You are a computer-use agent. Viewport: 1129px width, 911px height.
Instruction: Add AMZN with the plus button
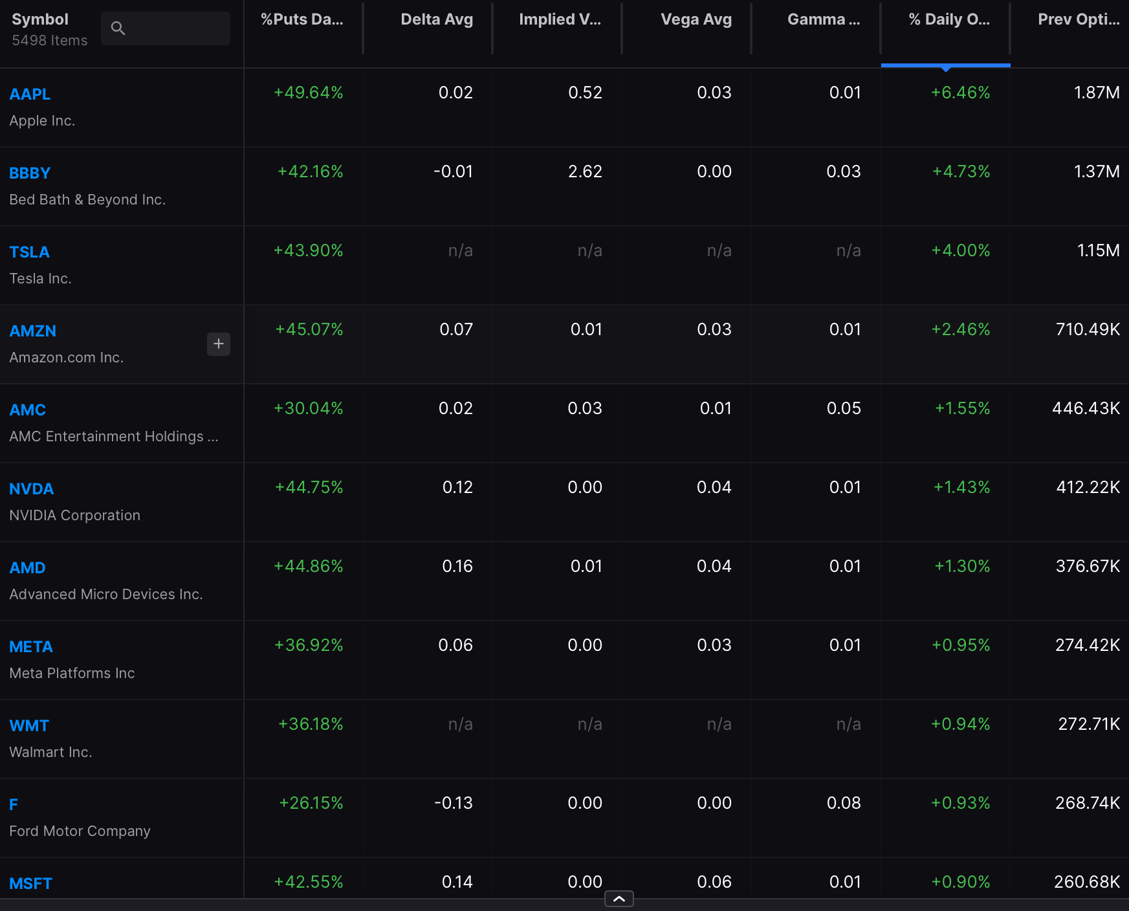point(219,344)
